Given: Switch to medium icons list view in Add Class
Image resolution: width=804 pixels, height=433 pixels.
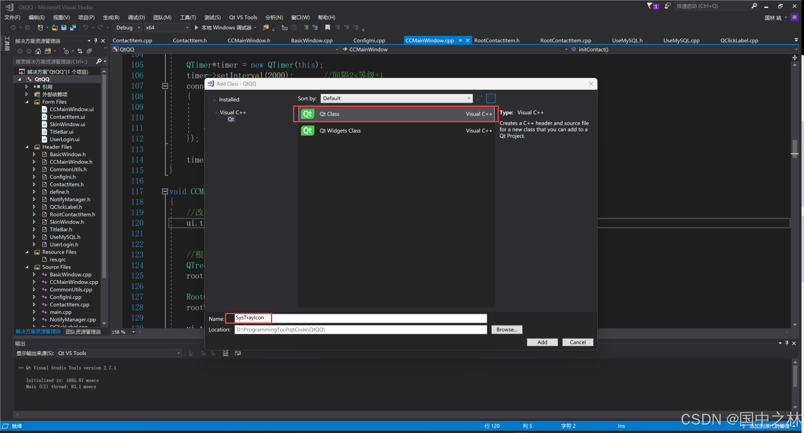Looking at the screenshot, I should pyautogui.click(x=491, y=98).
